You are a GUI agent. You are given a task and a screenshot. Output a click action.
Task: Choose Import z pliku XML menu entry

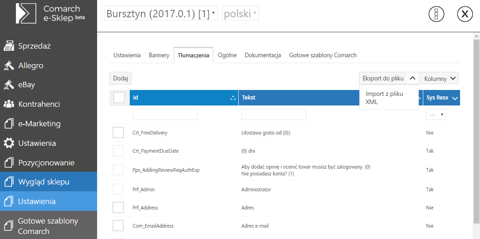pyautogui.click(x=389, y=98)
